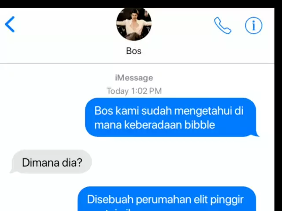Viewport: 282px width, 211px height.
Task: Click the word Dimana in the gray bubble
Action: tap(41, 163)
